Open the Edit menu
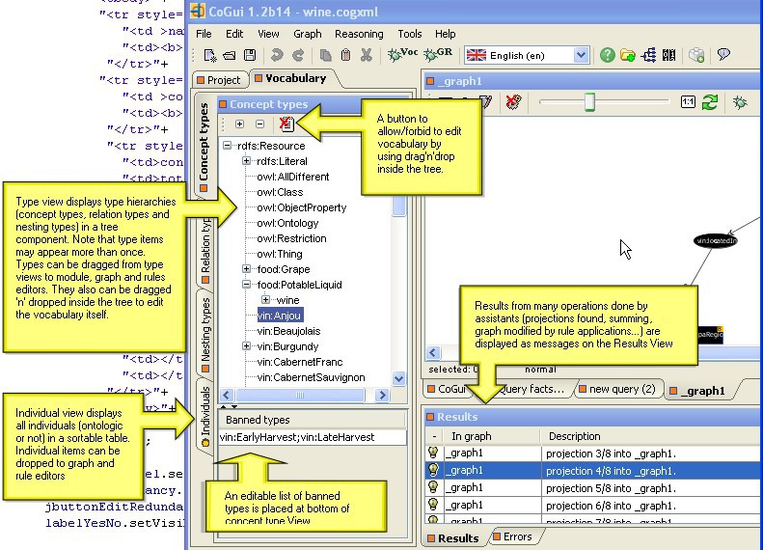Viewport: 763px width, 550px height. tap(234, 34)
